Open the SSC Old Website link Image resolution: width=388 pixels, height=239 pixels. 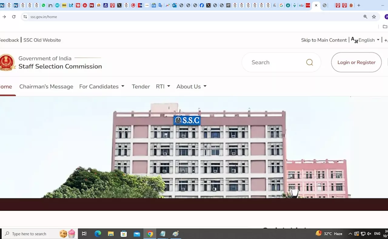coord(42,40)
